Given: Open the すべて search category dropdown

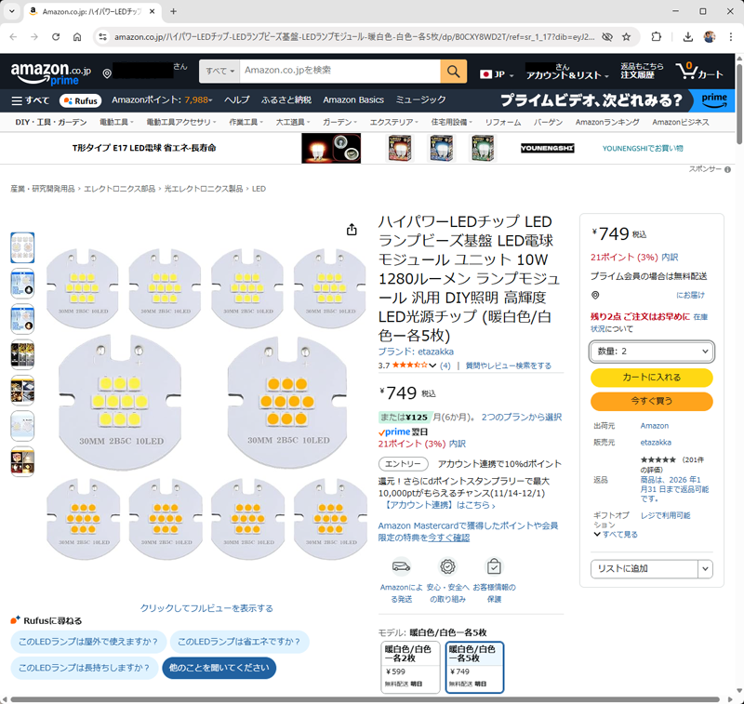Looking at the screenshot, I should 219,71.
